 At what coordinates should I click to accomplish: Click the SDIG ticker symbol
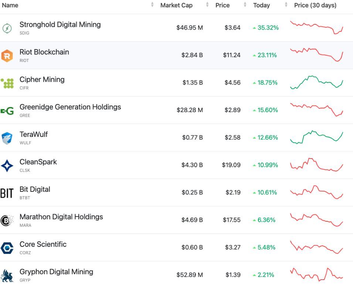[x=24, y=33]
